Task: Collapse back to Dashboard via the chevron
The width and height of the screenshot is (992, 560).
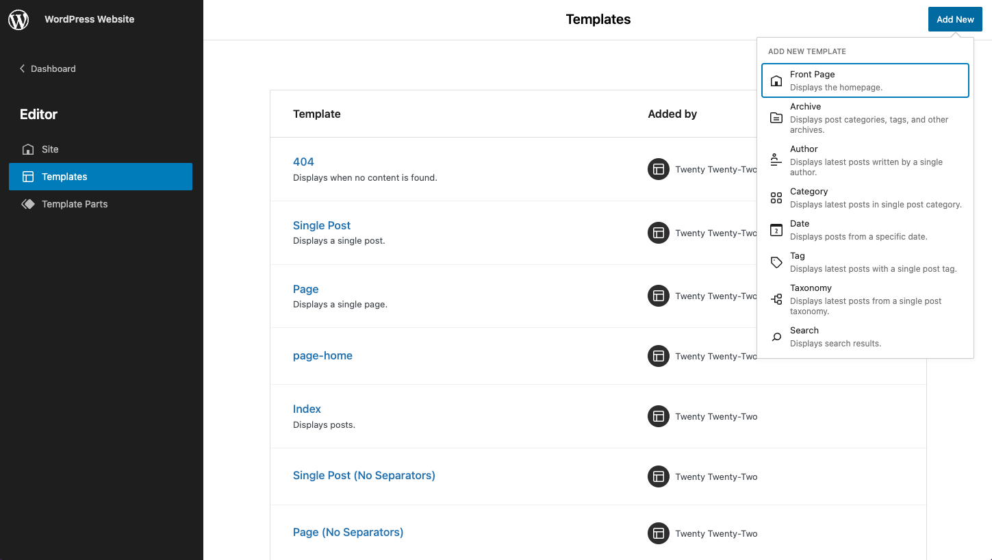Action: [21, 68]
